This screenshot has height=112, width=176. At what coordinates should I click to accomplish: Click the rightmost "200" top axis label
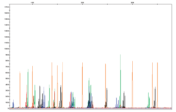pyautogui.click(x=132, y=3)
